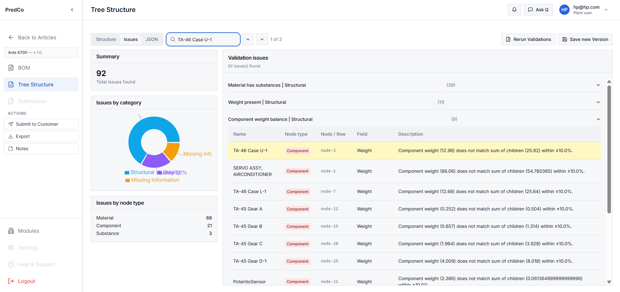
Task: Select the TA-45 Gear B row
Action: (x=415, y=226)
